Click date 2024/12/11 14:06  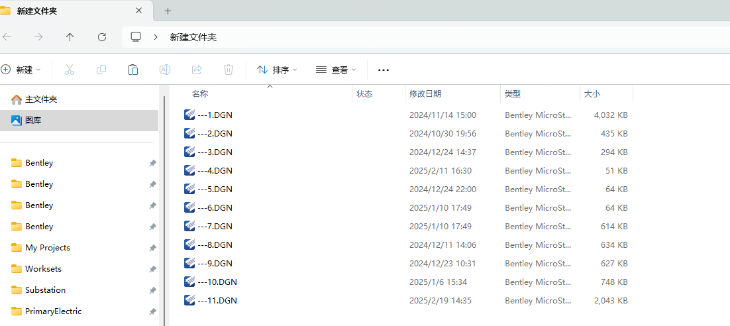(443, 245)
